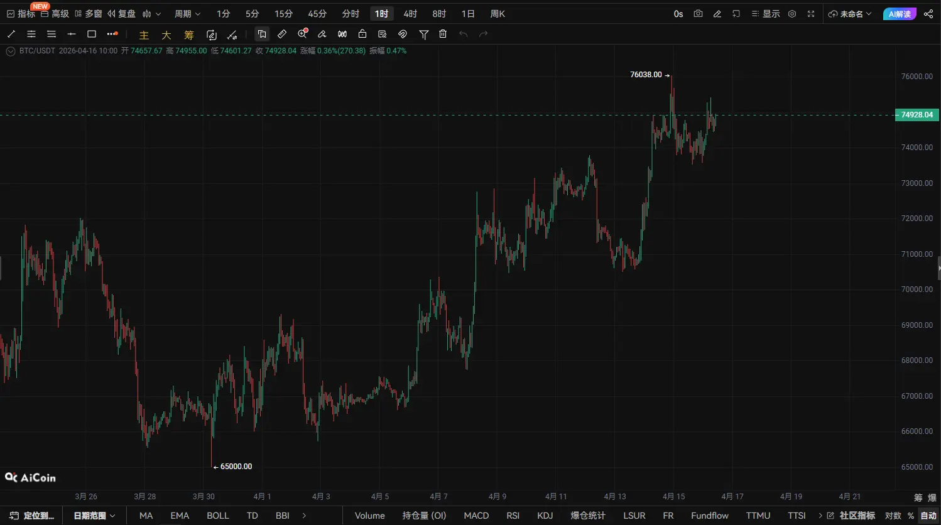
Task: Click the 大 large-order indicator icon
Action: 166,35
